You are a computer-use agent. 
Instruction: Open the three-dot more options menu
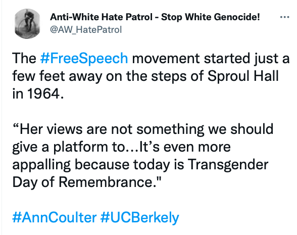pos(284,17)
